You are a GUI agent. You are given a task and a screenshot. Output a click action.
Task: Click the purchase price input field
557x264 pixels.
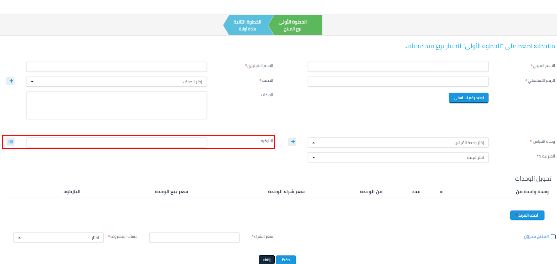194,238
